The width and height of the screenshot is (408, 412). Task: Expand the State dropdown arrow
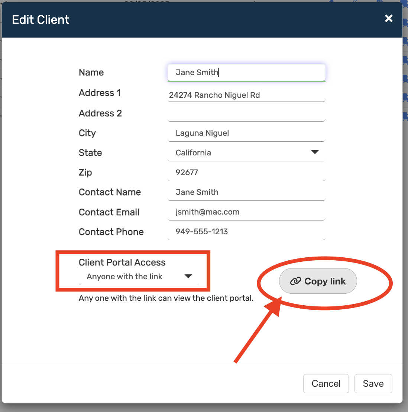pyautogui.click(x=315, y=152)
